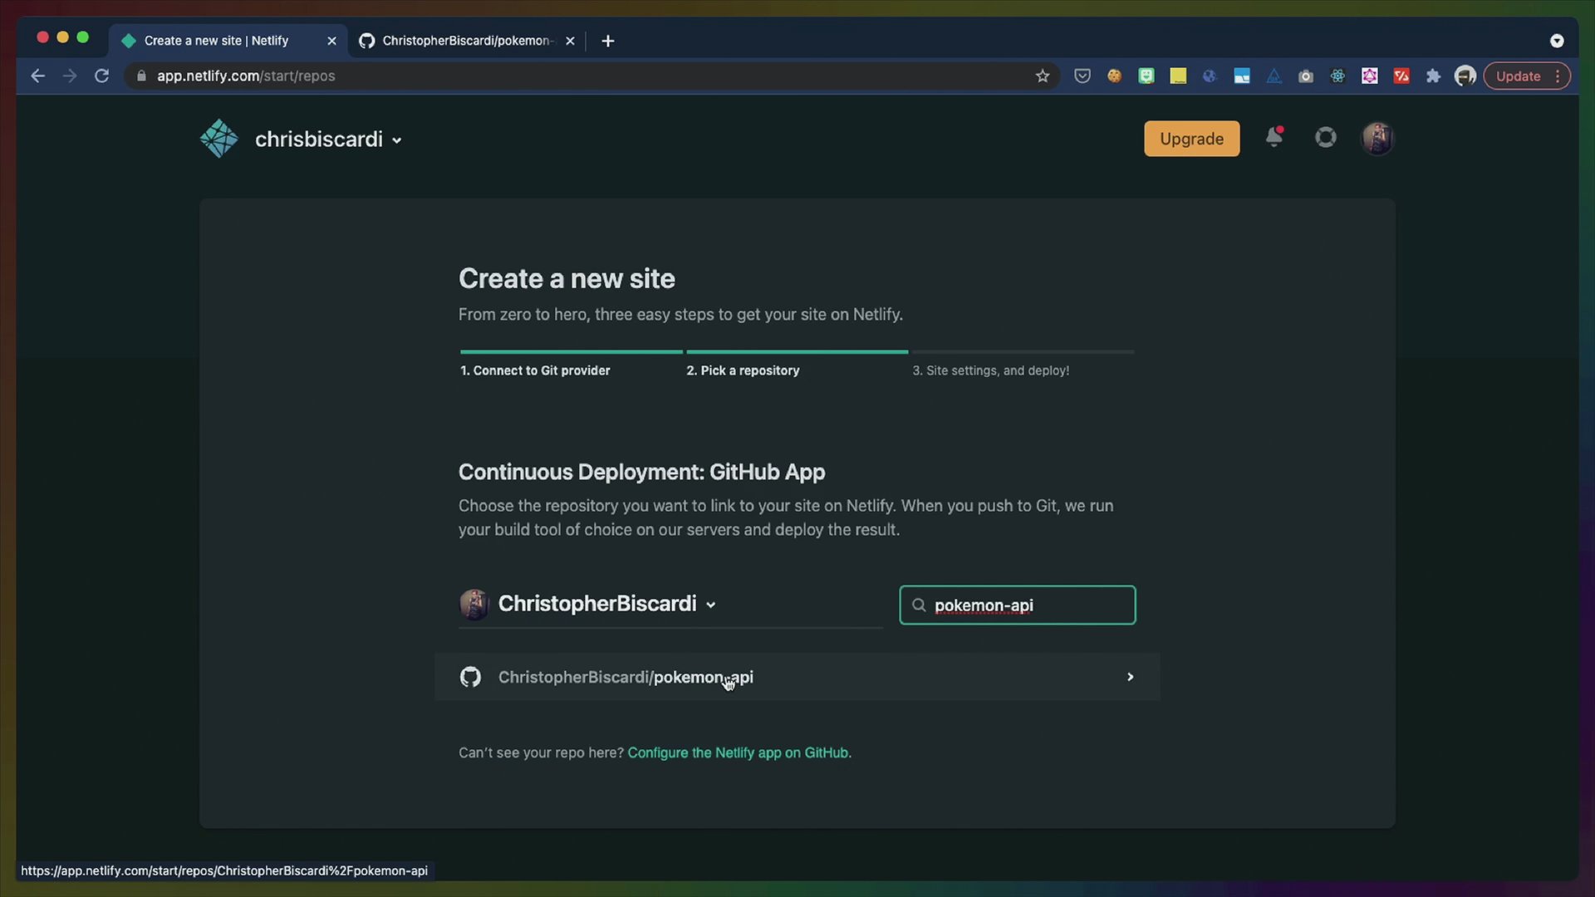Click the Chrome profile avatar

click(1465, 76)
